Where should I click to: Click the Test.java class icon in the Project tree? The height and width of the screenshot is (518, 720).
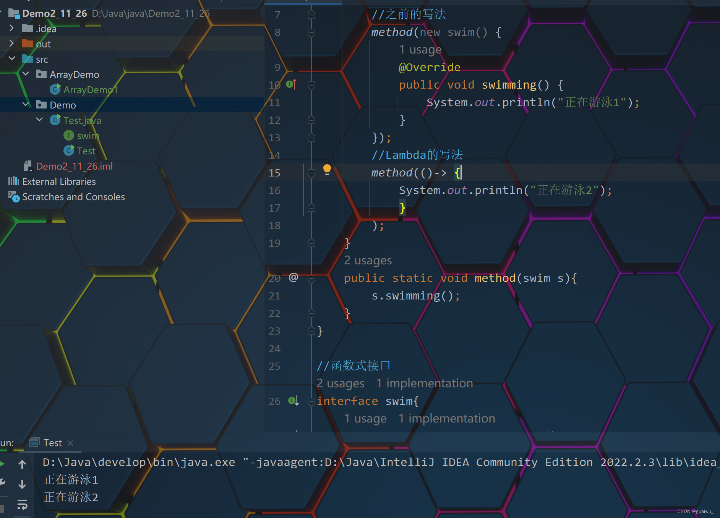(x=55, y=120)
